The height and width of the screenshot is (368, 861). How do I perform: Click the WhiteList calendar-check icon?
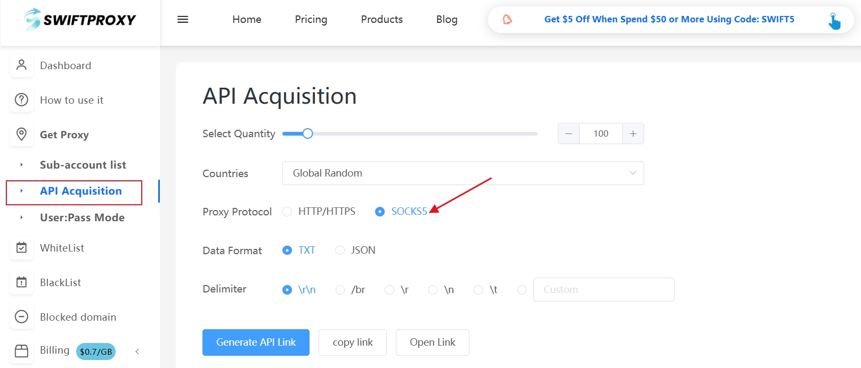[x=21, y=248]
